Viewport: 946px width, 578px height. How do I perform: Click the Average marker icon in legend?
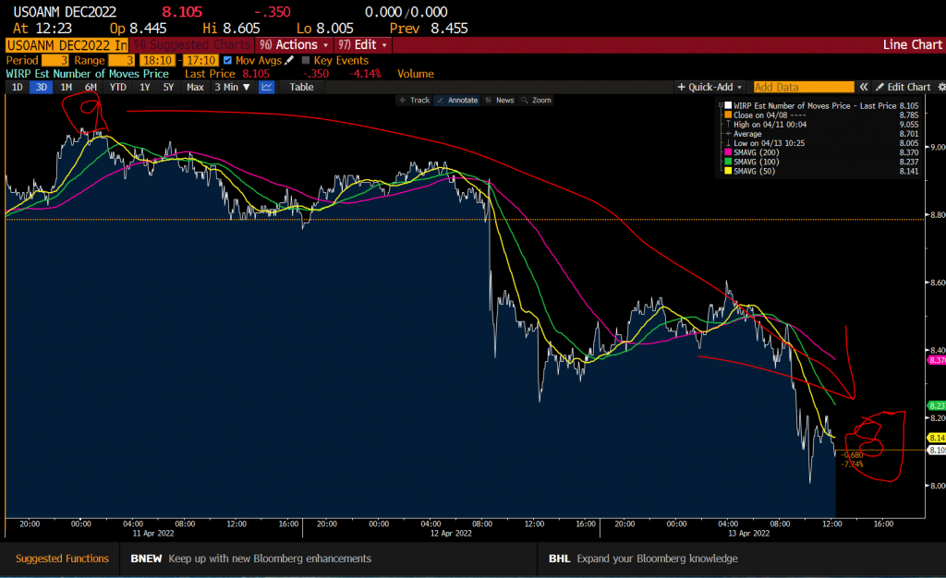728,134
